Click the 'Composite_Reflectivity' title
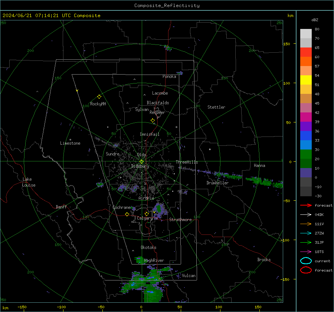 [x=167, y=6]
